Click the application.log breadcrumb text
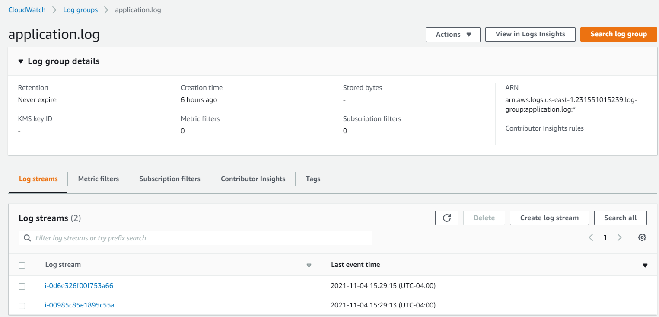 click(x=138, y=10)
